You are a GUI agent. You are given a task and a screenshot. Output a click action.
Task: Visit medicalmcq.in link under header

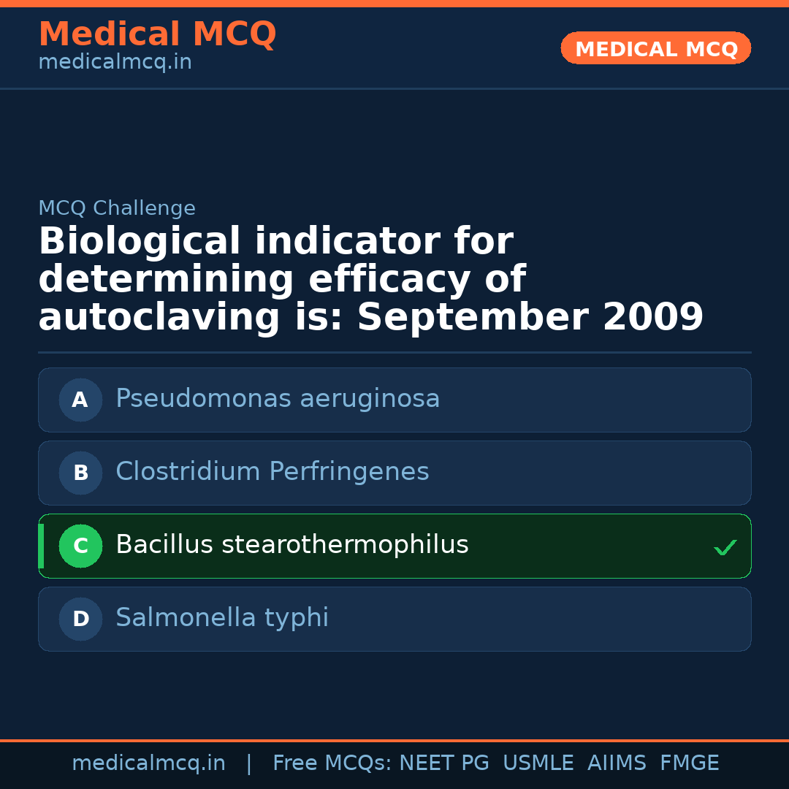(x=115, y=62)
